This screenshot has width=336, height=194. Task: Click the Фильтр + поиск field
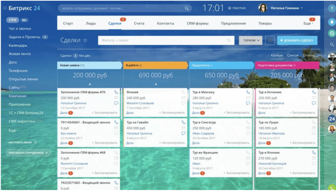(x=166, y=40)
